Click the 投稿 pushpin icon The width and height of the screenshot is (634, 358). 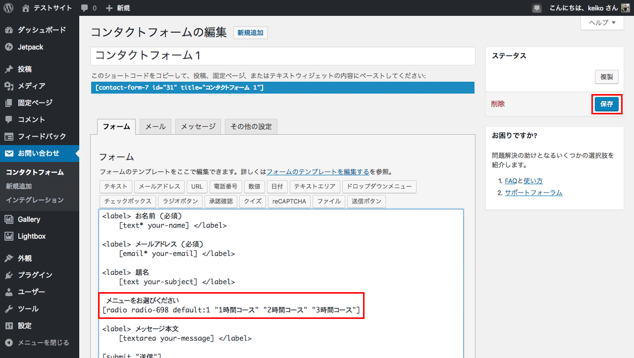click(9, 69)
